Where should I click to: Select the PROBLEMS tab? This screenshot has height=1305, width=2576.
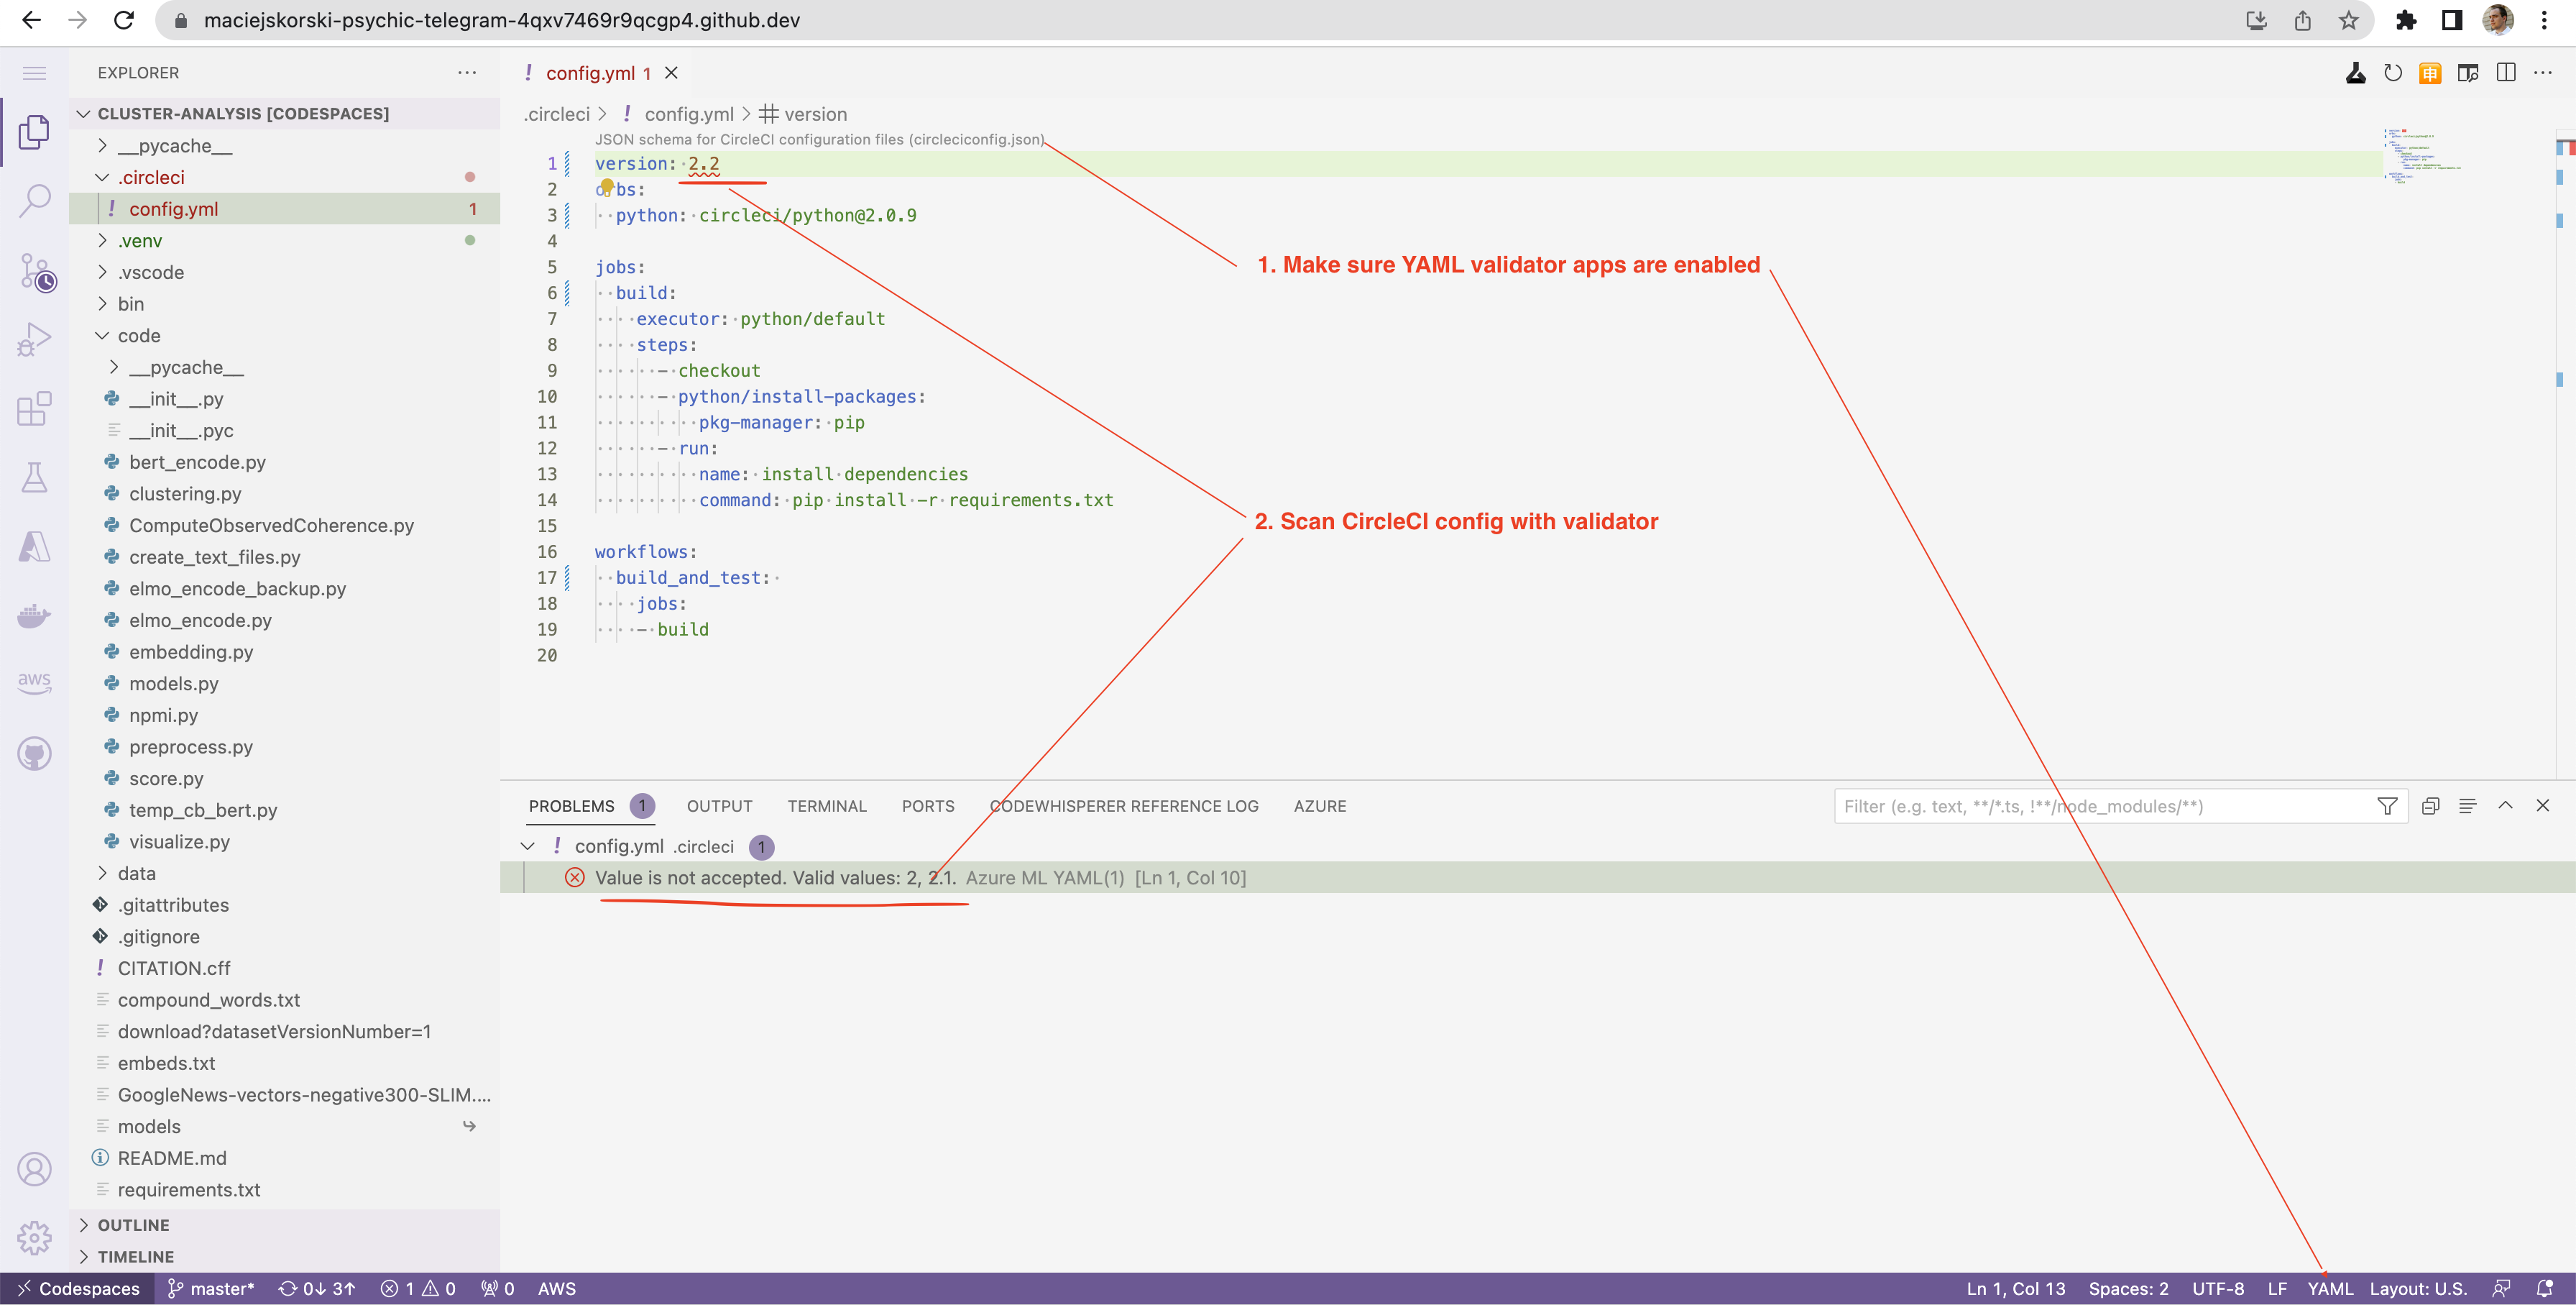coord(571,806)
